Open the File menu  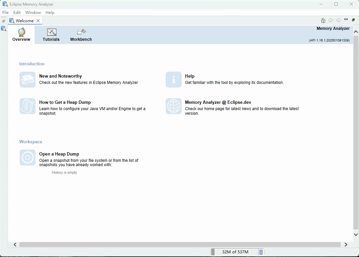6,13
